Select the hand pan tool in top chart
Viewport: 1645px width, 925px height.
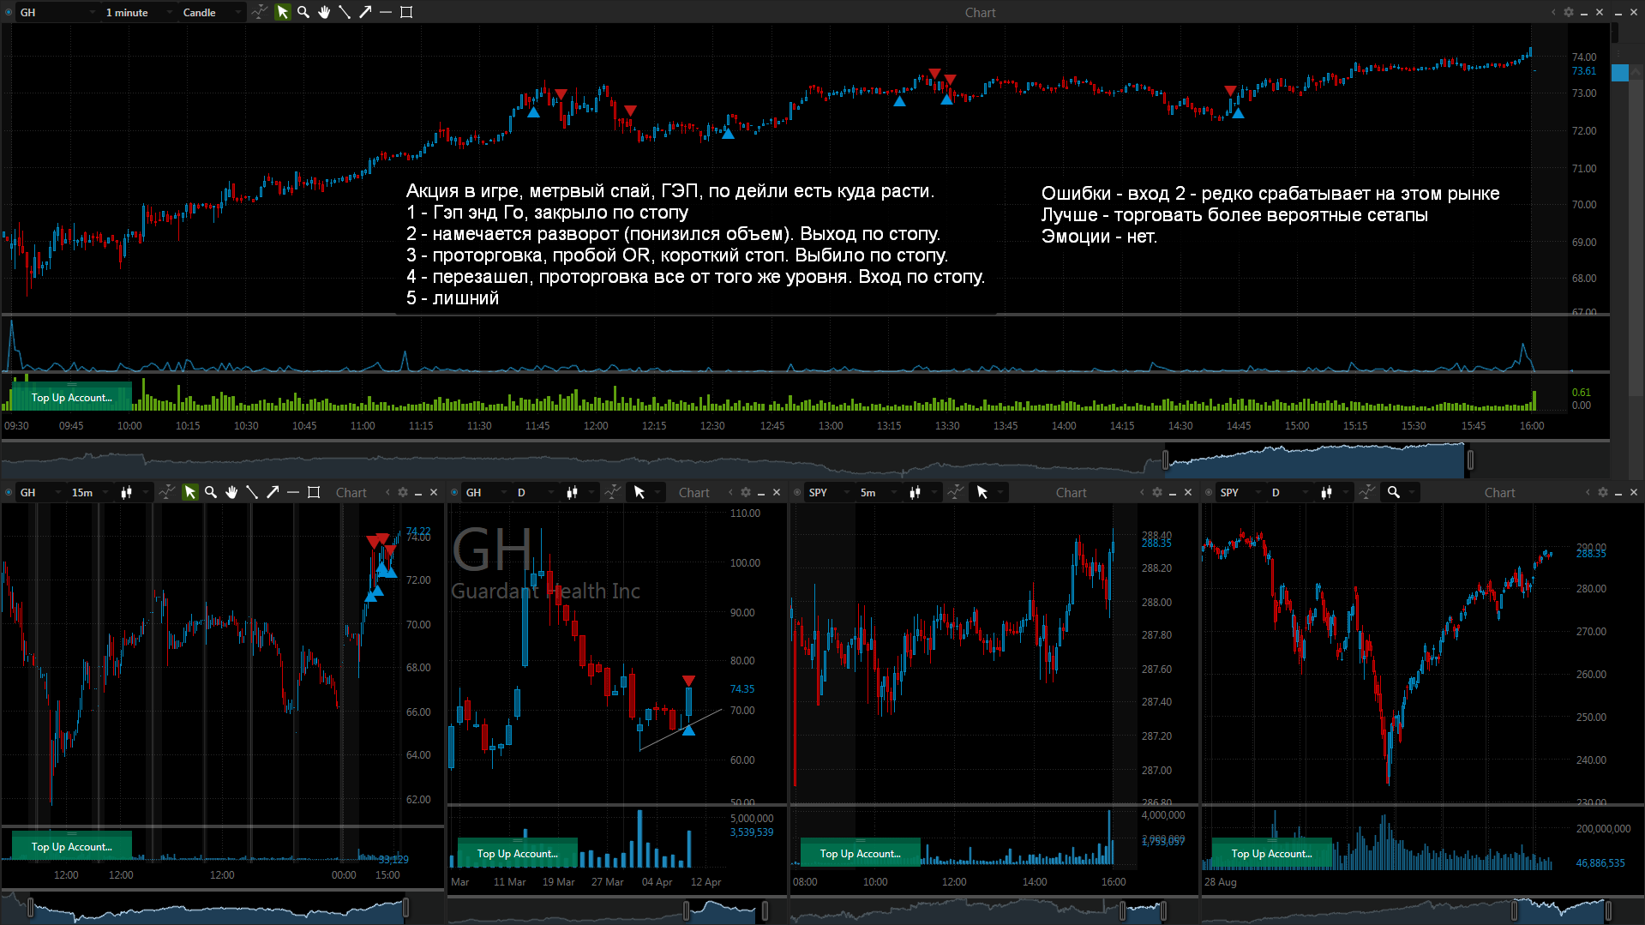324,12
